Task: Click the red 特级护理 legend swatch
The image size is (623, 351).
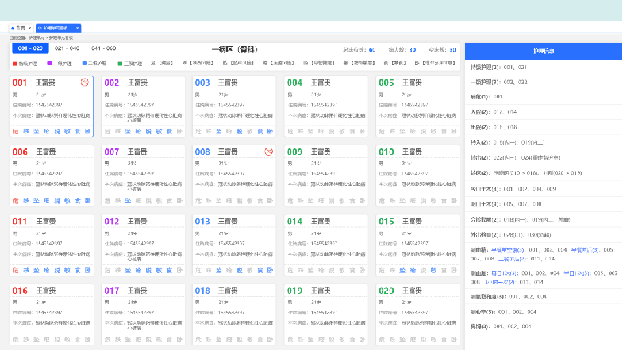Action: (15, 64)
